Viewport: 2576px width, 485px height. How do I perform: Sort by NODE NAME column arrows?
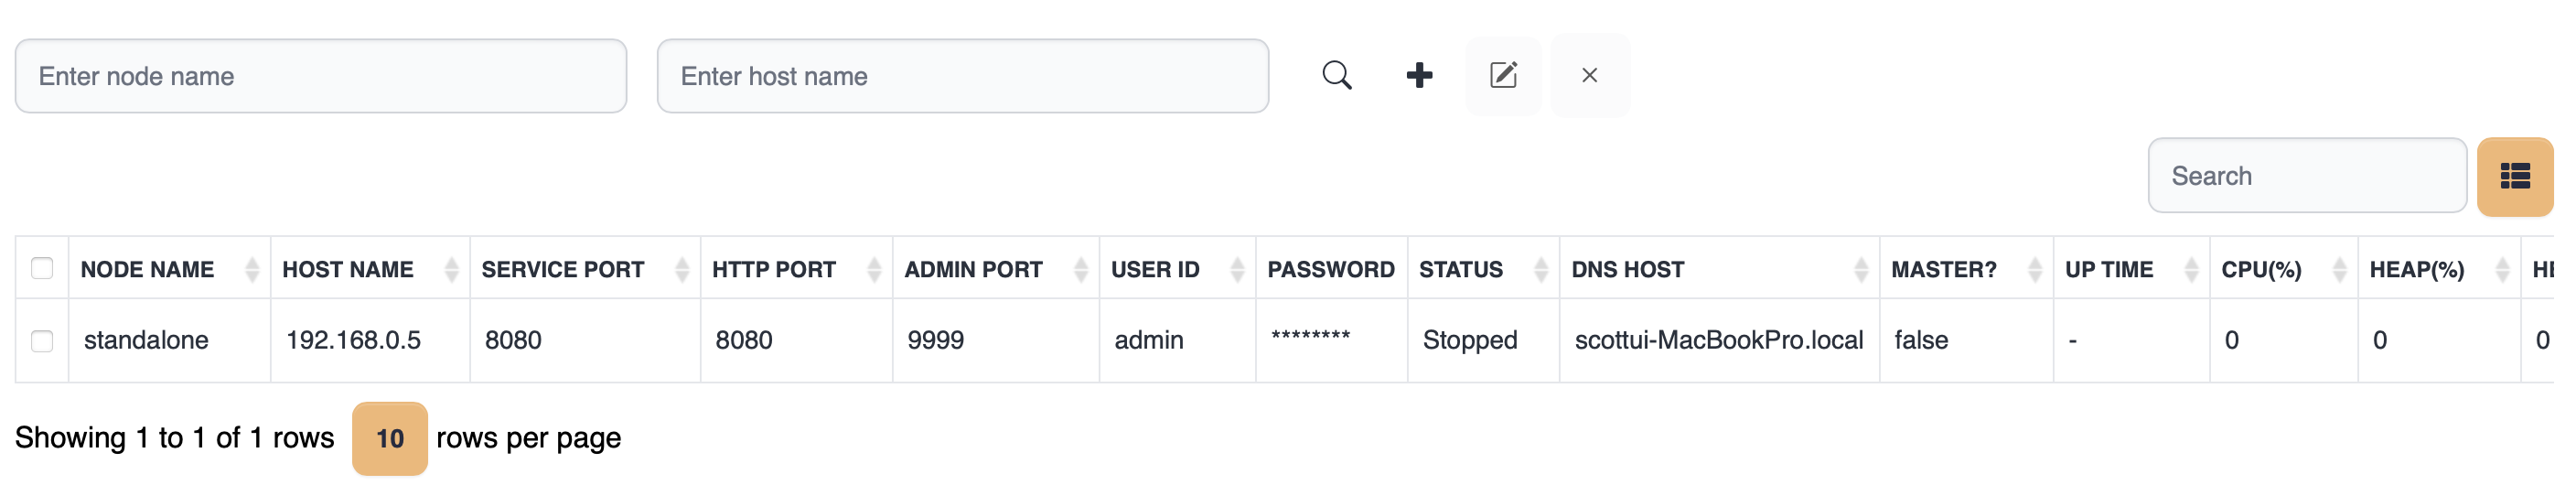pos(252,269)
